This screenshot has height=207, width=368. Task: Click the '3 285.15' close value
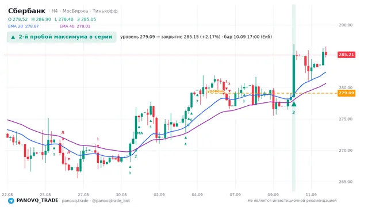tap(87, 19)
